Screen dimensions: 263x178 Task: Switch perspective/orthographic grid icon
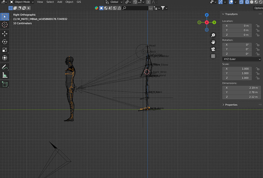click(x=213, y=56)
